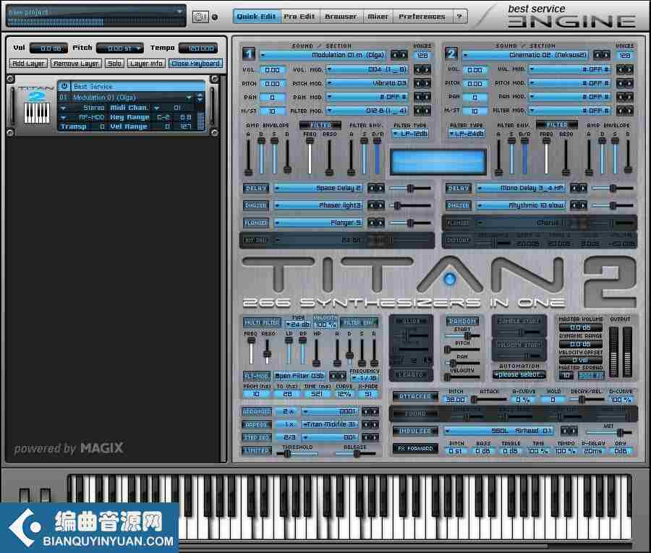The width and height of the screenshot is (651, 553).
Task: Open the Browser tab
Action: click(341, 17)
